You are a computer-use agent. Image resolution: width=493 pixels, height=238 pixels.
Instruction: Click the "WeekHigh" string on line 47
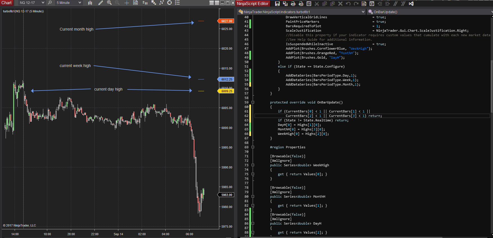tap(359, 48)
